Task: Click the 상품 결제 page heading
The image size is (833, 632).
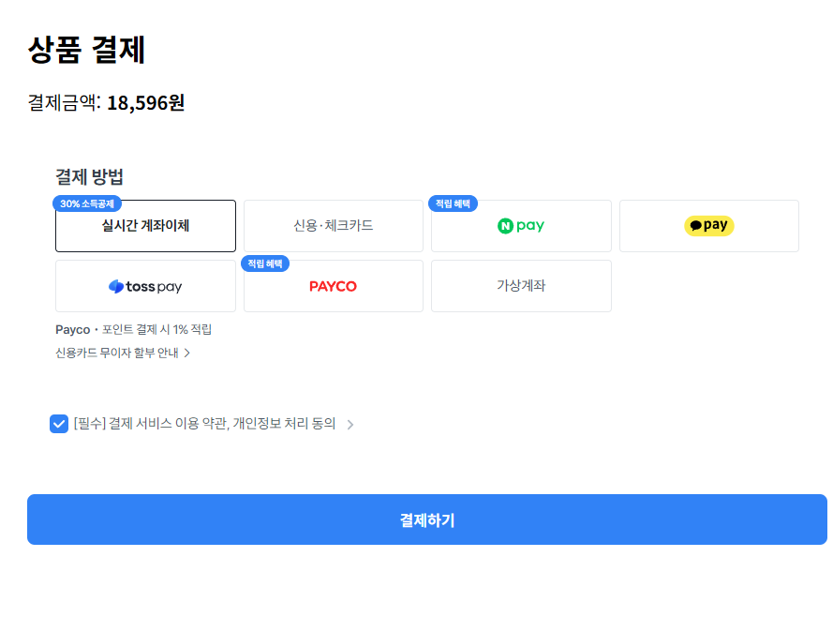Action: (x=86, y=50)
